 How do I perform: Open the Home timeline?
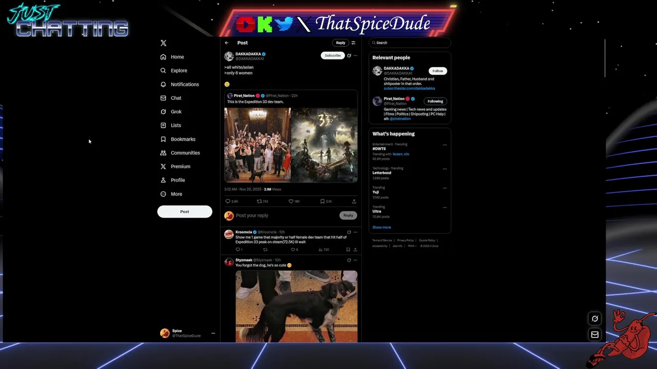click(172, 57)
